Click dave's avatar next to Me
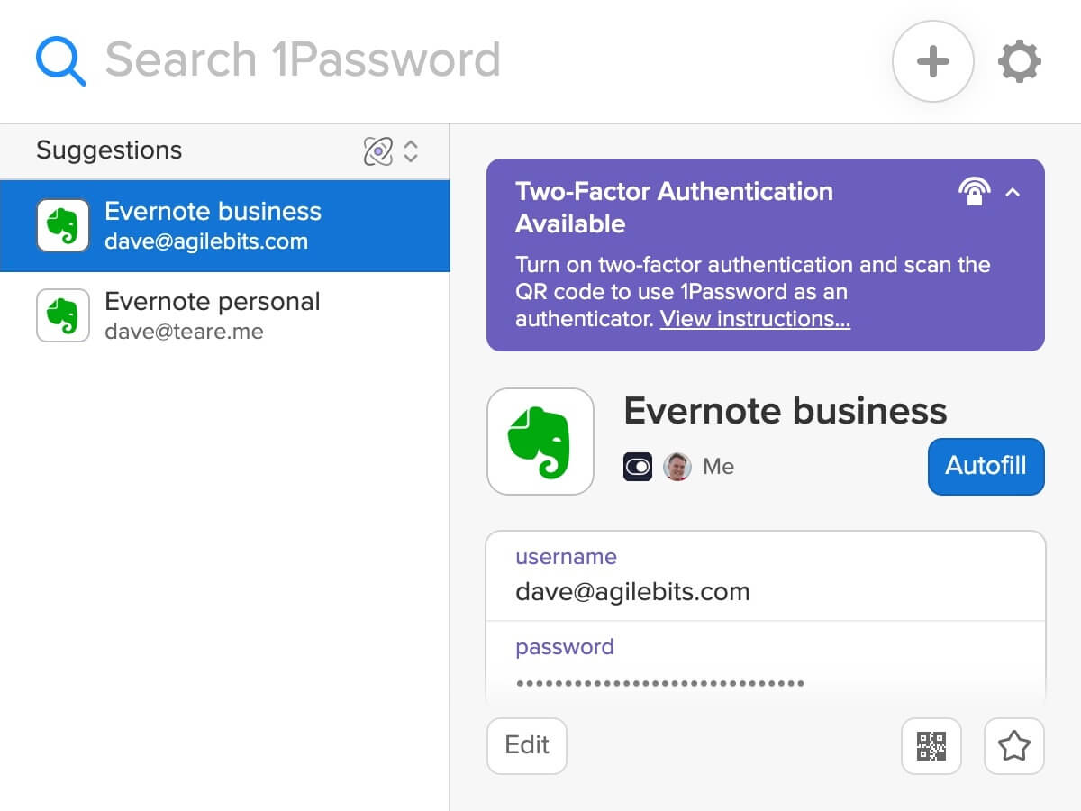This screenshot has height=811, width=1081. tap(677, 467)
